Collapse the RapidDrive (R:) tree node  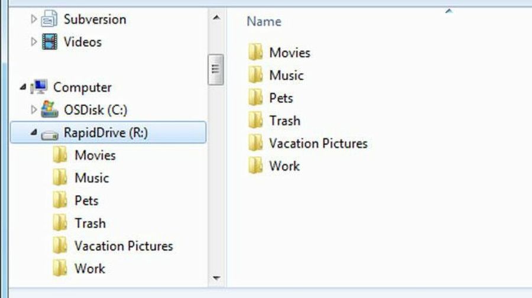(x=33, y=134)
